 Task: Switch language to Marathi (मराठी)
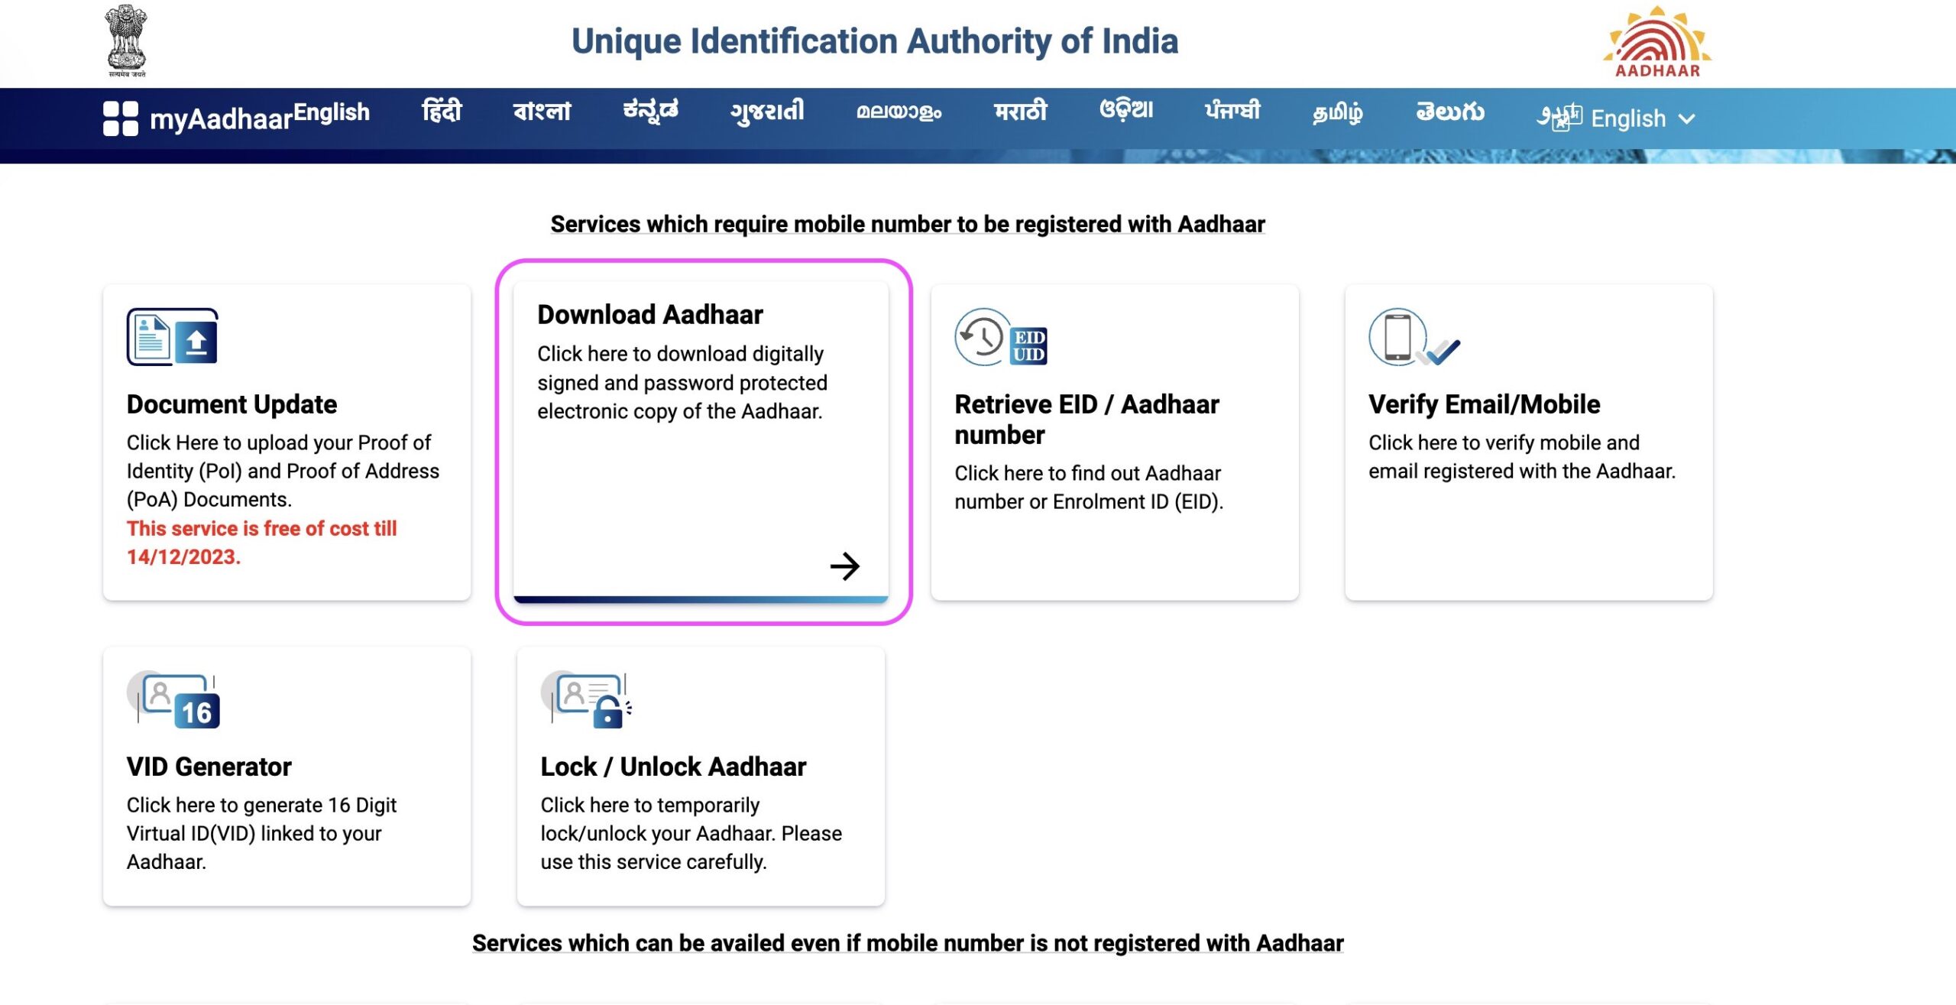coord(1020,112)
